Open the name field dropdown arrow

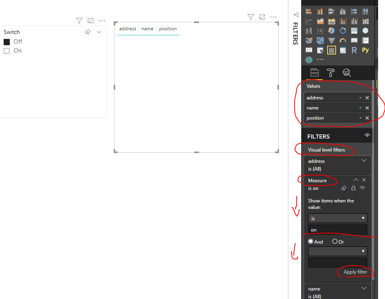360,107
